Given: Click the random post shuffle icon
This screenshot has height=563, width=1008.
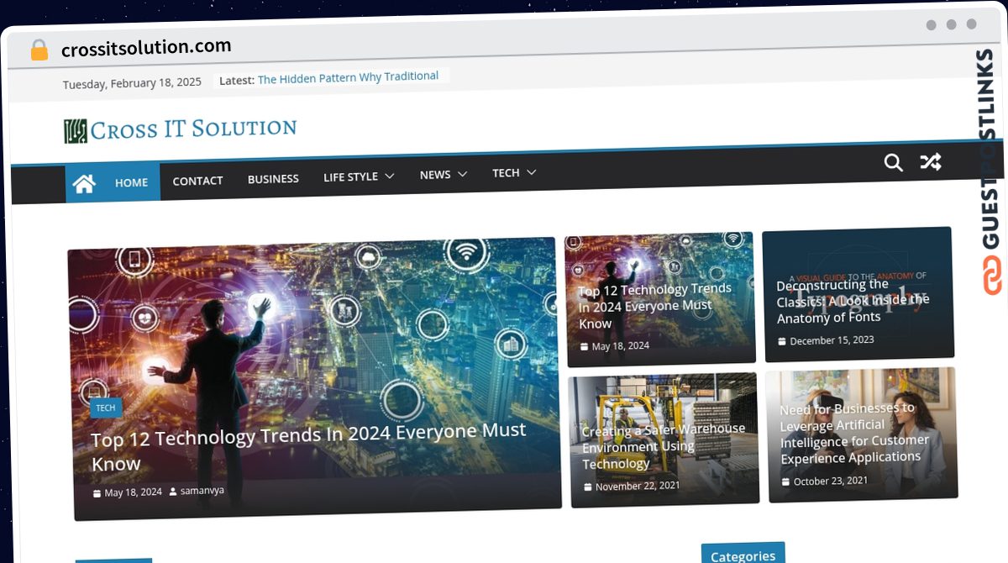Looking at the screenshot, I should tap(930, 161).
